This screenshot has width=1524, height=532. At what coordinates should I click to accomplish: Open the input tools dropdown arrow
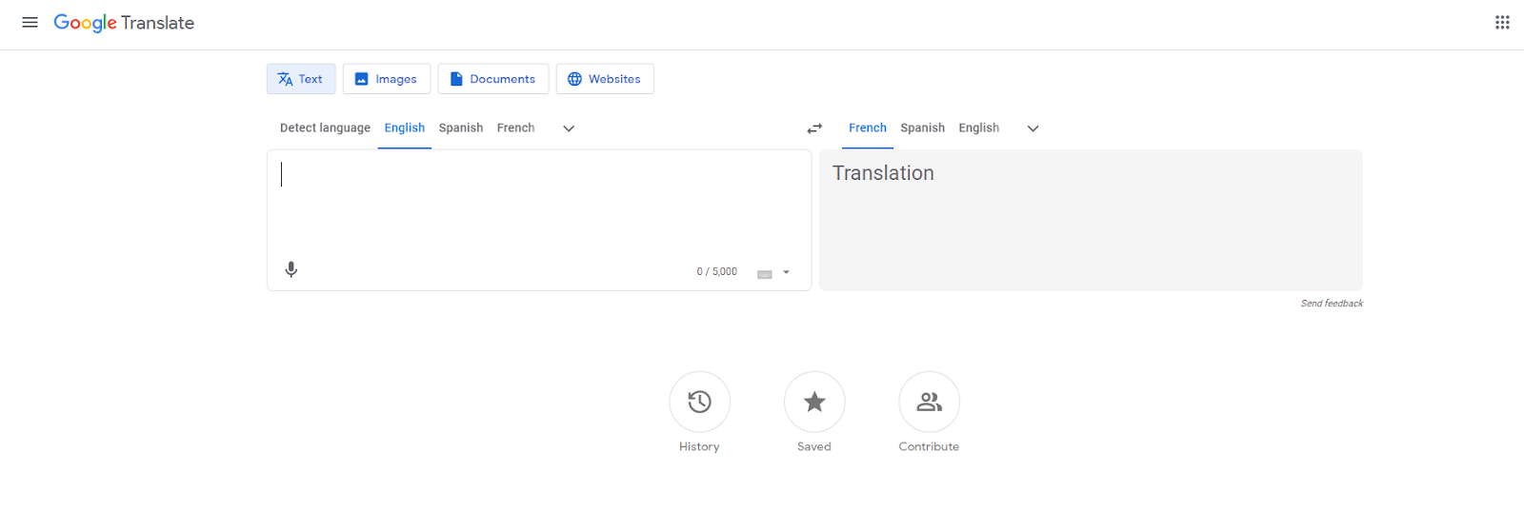pyautogui.click(x=787, y=272)
